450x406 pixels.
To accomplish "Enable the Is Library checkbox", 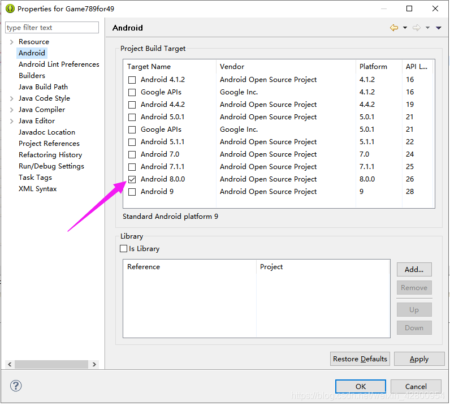I will coord(123,249).
